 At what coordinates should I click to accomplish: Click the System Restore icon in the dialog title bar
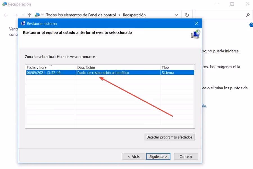23,23
